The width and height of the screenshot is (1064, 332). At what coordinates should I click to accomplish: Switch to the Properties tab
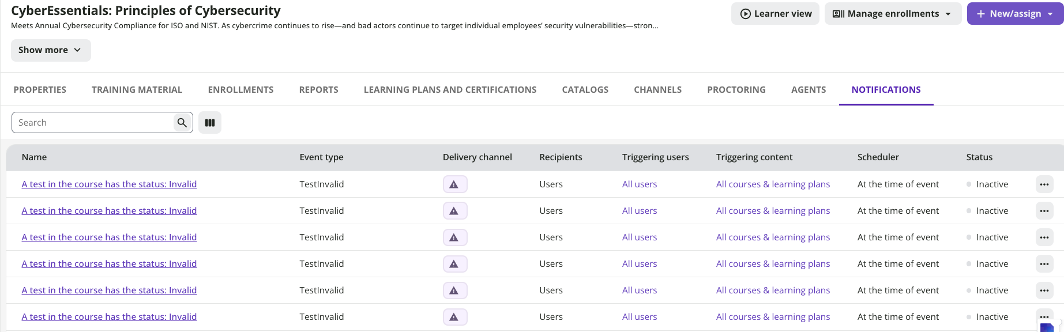40,90
